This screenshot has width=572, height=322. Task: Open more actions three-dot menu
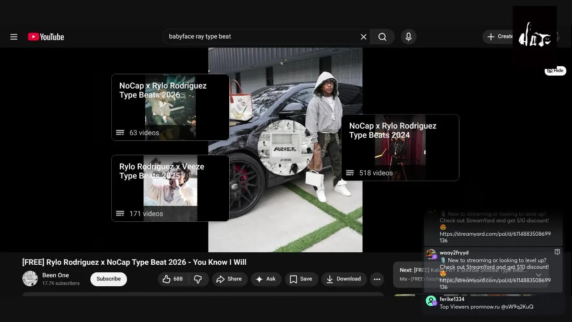[x=377, y=279]
